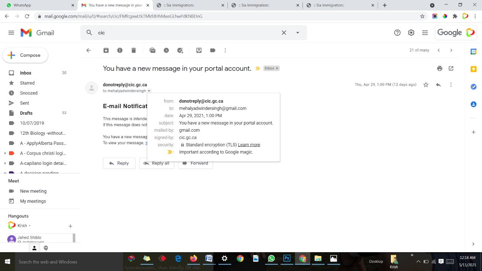Expand Krish Hangouts status dropdown

pyautogui.click(x=29, y=226)
